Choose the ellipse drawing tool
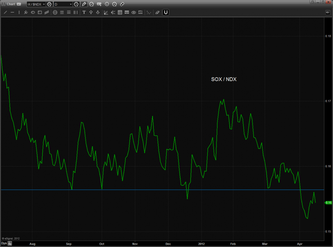The height and width of the screenshot is (247, 333). point(33,12)
